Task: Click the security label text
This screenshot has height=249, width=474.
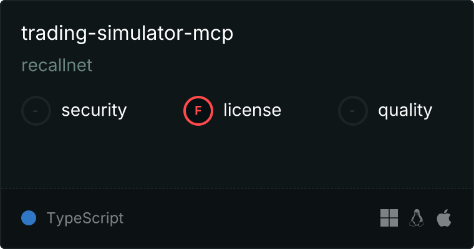Action: click(x=94, y=110)
